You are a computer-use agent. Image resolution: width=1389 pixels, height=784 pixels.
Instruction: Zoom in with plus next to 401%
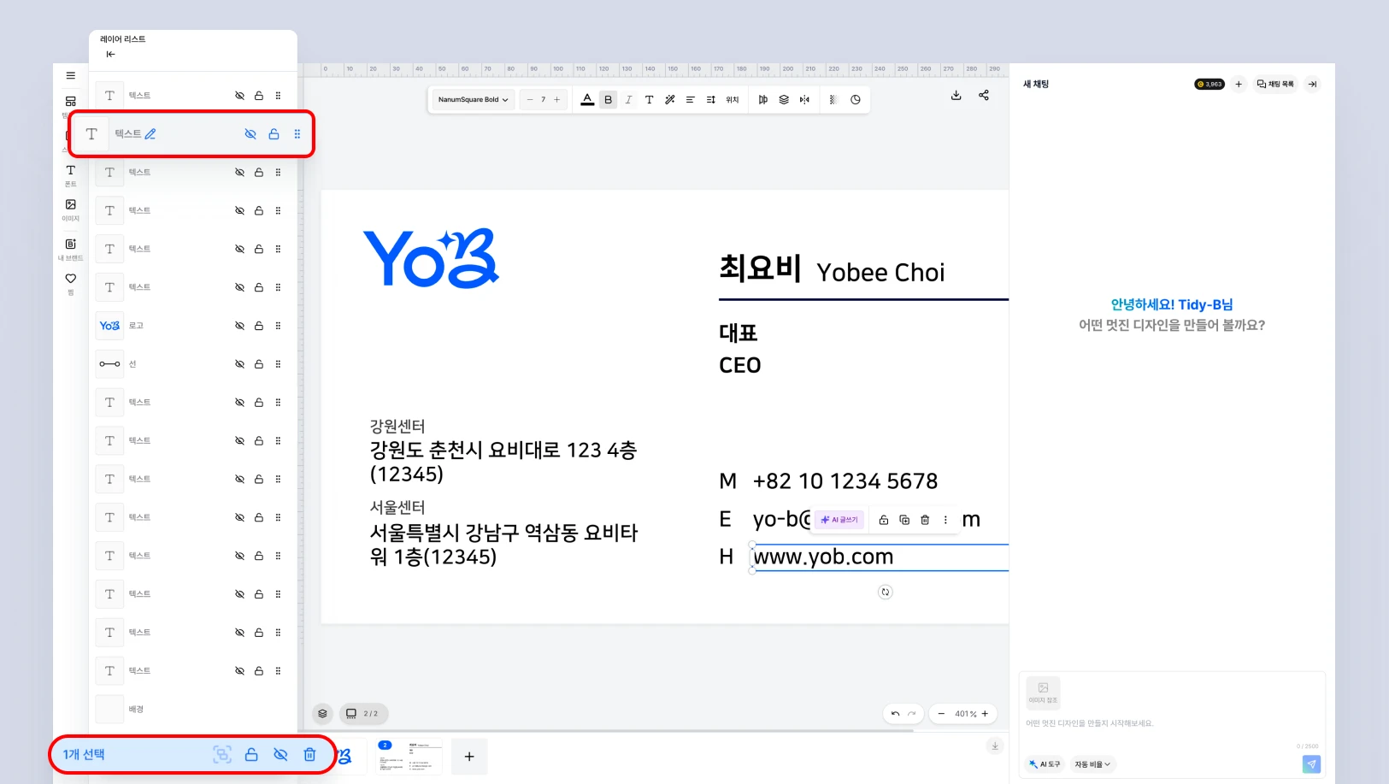coord(985,714)
